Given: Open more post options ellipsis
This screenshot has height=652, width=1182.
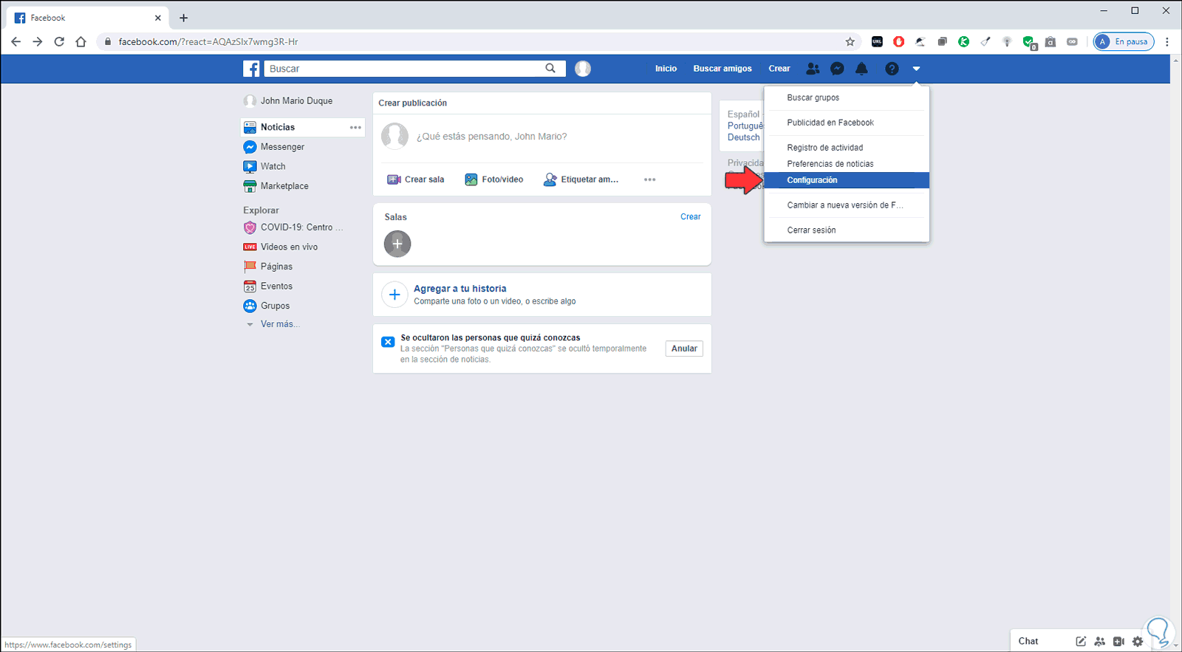Looking at the screenshot, I should click(649, 179).
